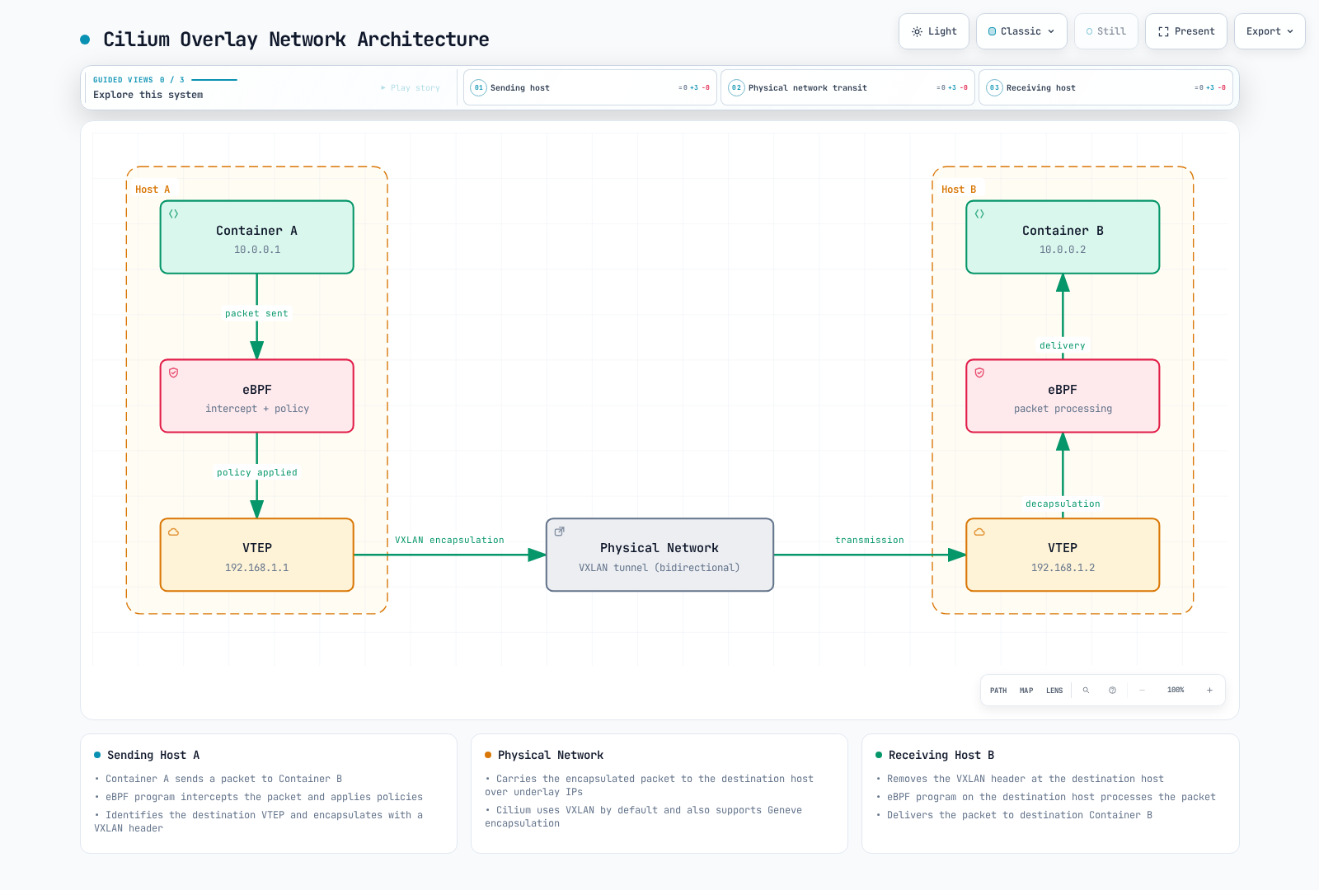
Task: Click the 'packet sent' edge label
Action: click(x=257, y=314)
